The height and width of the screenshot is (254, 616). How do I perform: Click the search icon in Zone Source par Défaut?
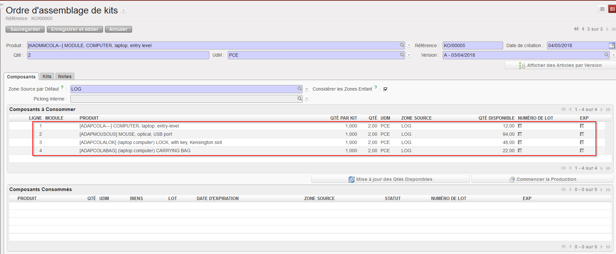point(299,89)
